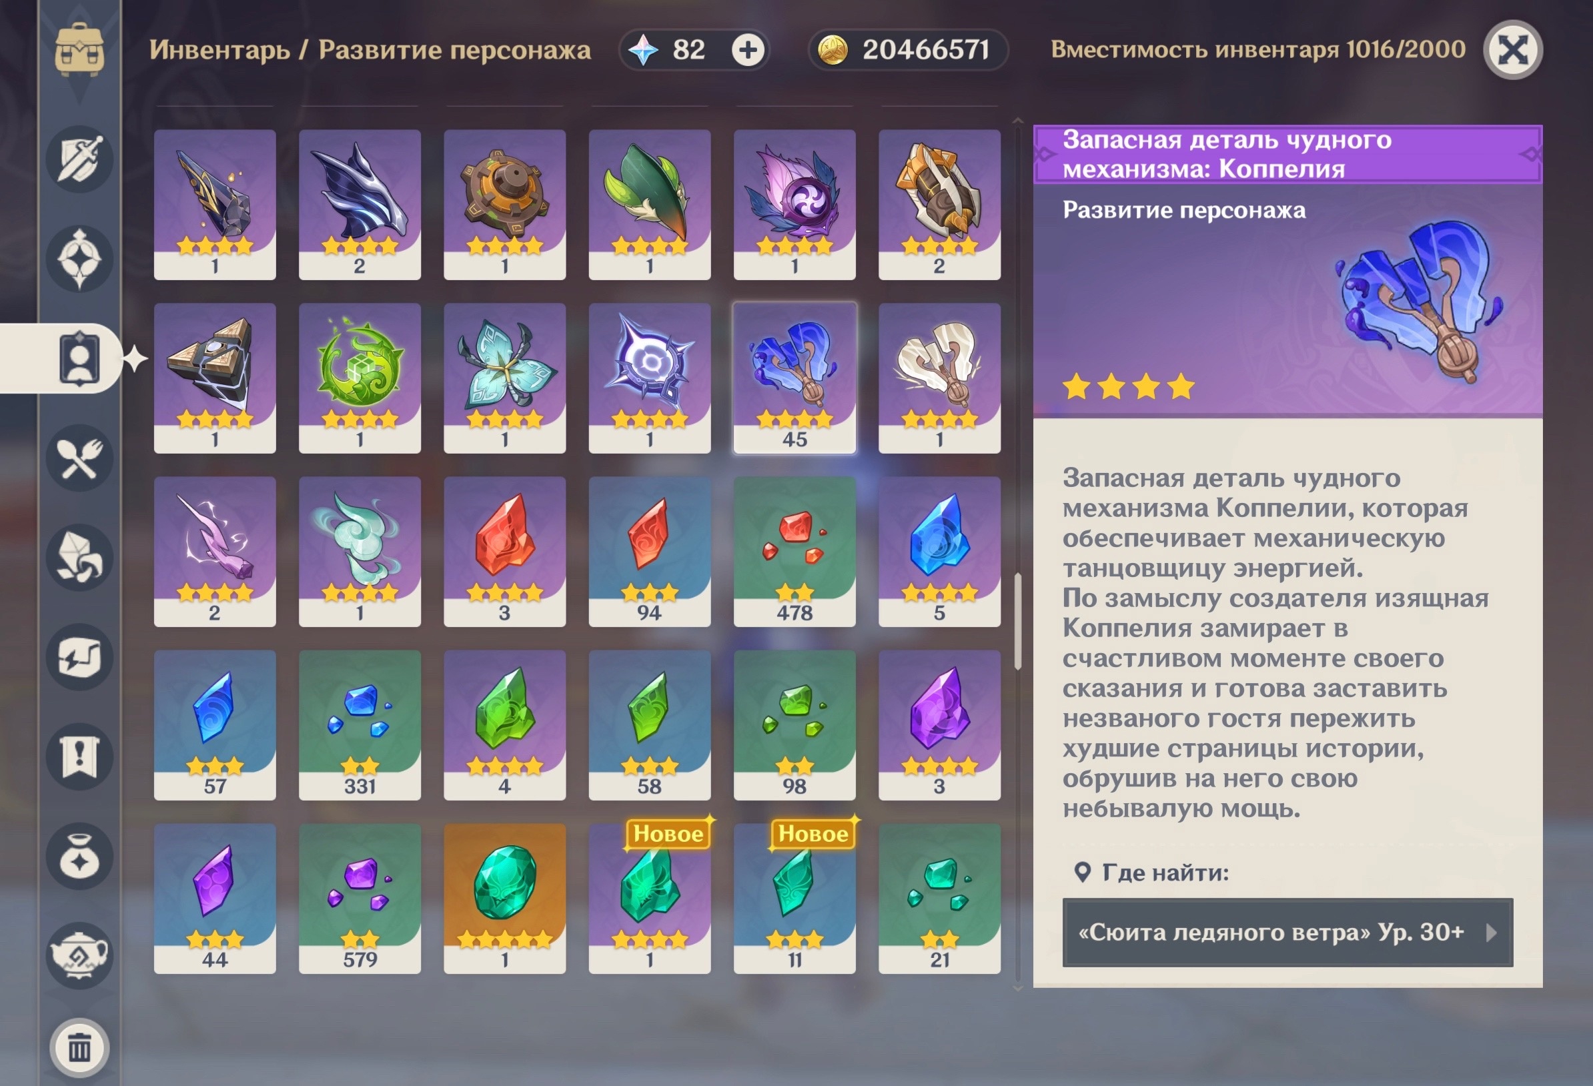Switch to the Artifacts tab icon
1593x1086 pixels.
pyautogui.click(x=79, y=259)
